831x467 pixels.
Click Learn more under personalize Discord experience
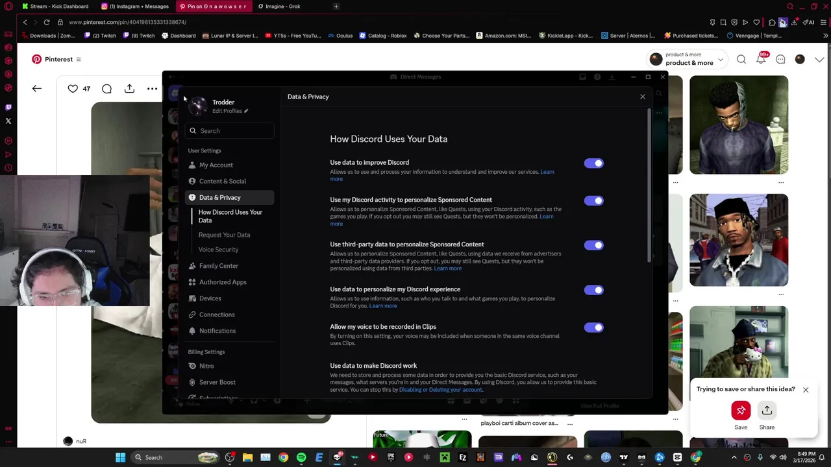tap(382, 306)
